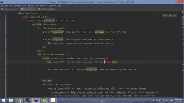This screenshot has height=103, width=184.
Task: Click the highlighted getImage method call
Action: pyautogui.click(x=99, y=32)
